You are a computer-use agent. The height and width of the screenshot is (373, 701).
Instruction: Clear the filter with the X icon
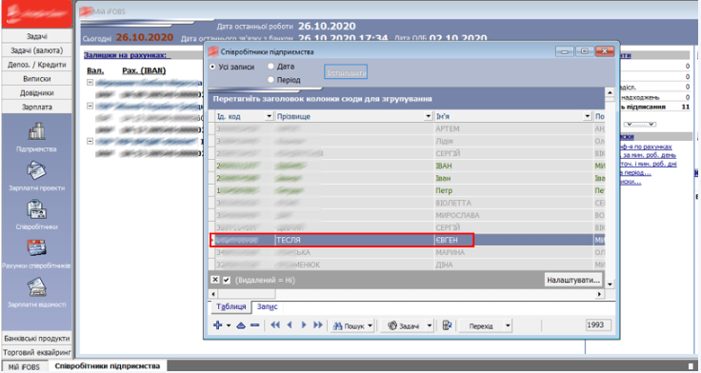[215, 280]
